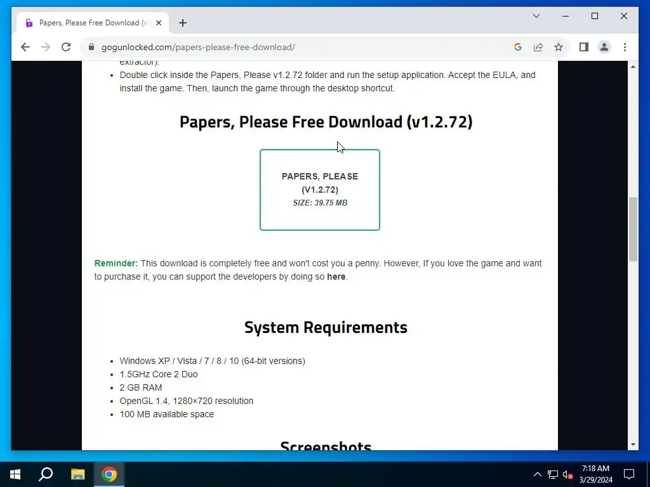Click the Papers, Please (V1.2.72) download button
The width and height of the screenshot is (650, 487).
320,190
